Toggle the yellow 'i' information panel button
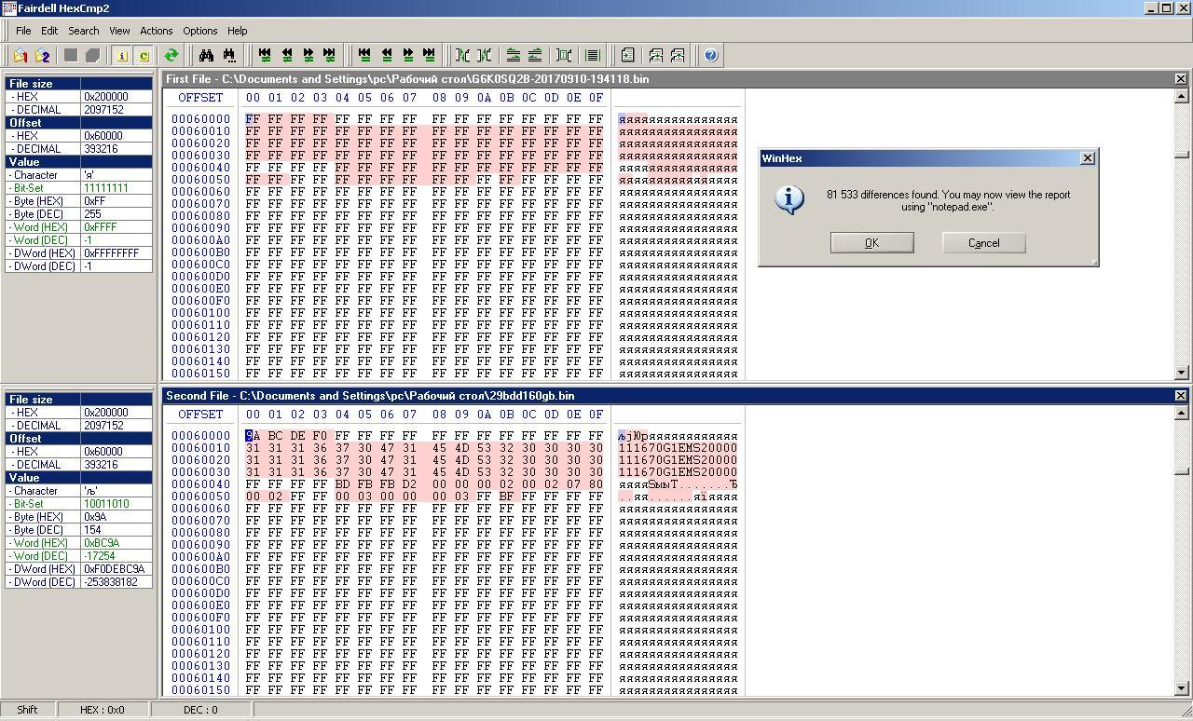1193x721 pixels. [x=122, y=56]
